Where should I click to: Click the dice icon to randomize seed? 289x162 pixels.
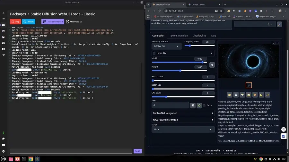pyautogui.click(x=193, y=105)
